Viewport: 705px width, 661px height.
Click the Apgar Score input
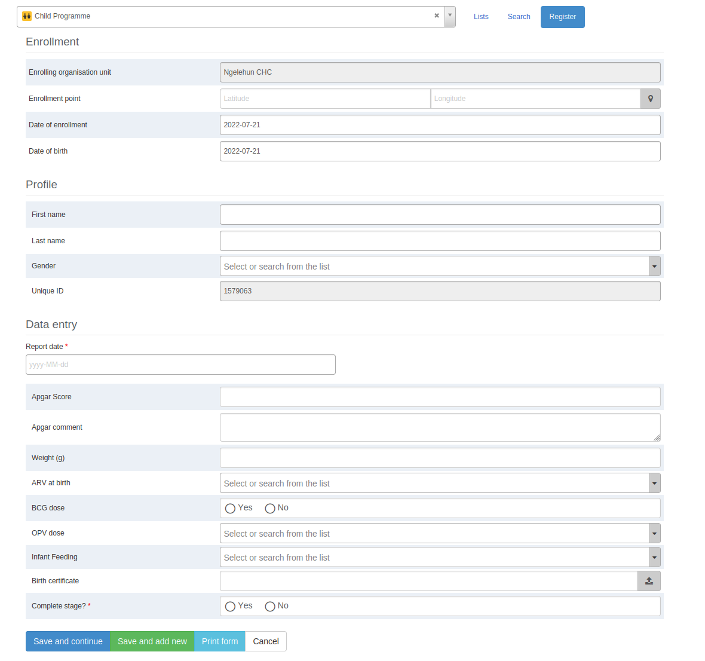click(x=440, y=397)
